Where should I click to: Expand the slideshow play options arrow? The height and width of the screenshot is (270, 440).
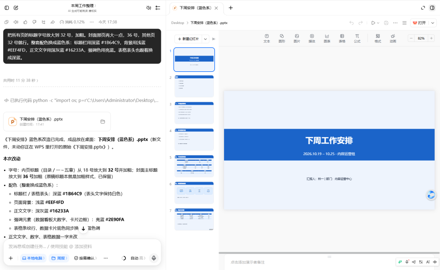(x=378, y=23)
